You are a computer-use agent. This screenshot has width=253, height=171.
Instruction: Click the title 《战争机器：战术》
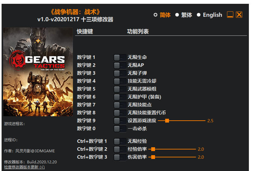pyautogui.click(x=75, y=12)
